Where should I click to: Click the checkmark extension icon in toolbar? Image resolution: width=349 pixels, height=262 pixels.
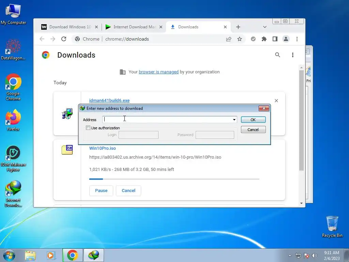pyautogui.click(x=253, y=39)
